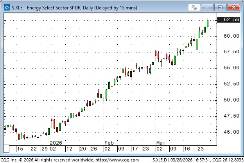Click the CQG application icon in title bar
Image resolution: width=244 pixels, height=163 pixels.
tap(6, 7)
